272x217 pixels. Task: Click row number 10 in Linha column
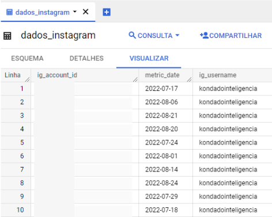click(x=20, y=210)
